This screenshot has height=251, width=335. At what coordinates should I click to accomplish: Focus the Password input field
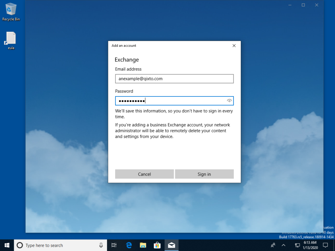pos(174,101)
